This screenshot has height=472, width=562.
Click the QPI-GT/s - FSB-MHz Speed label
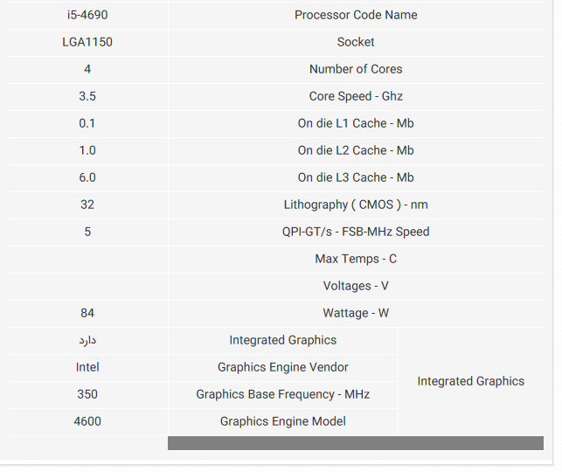(x=356, y=232)
